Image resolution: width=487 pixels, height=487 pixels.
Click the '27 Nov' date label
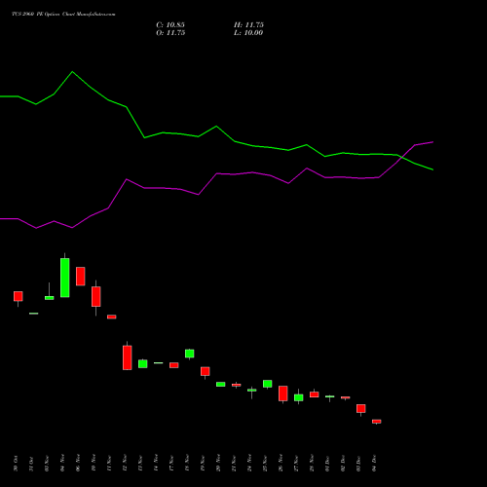(296, 464)
